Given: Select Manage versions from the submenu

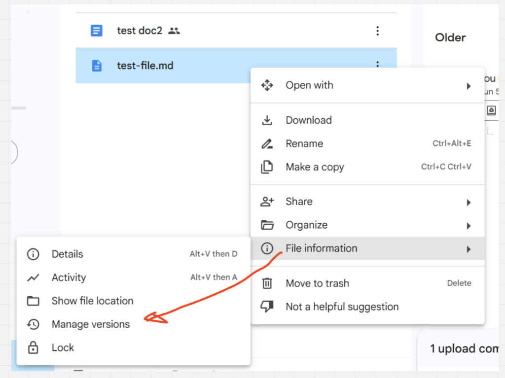Looking at the screenshot, I should 91,324.
